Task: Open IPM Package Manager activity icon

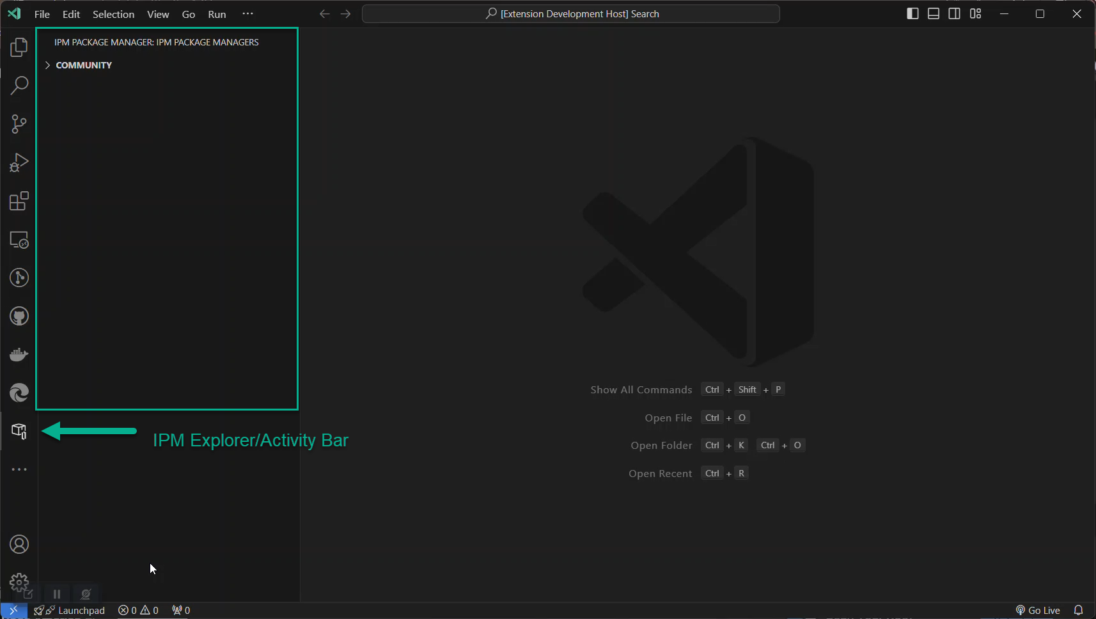Action: click(19, 431)
